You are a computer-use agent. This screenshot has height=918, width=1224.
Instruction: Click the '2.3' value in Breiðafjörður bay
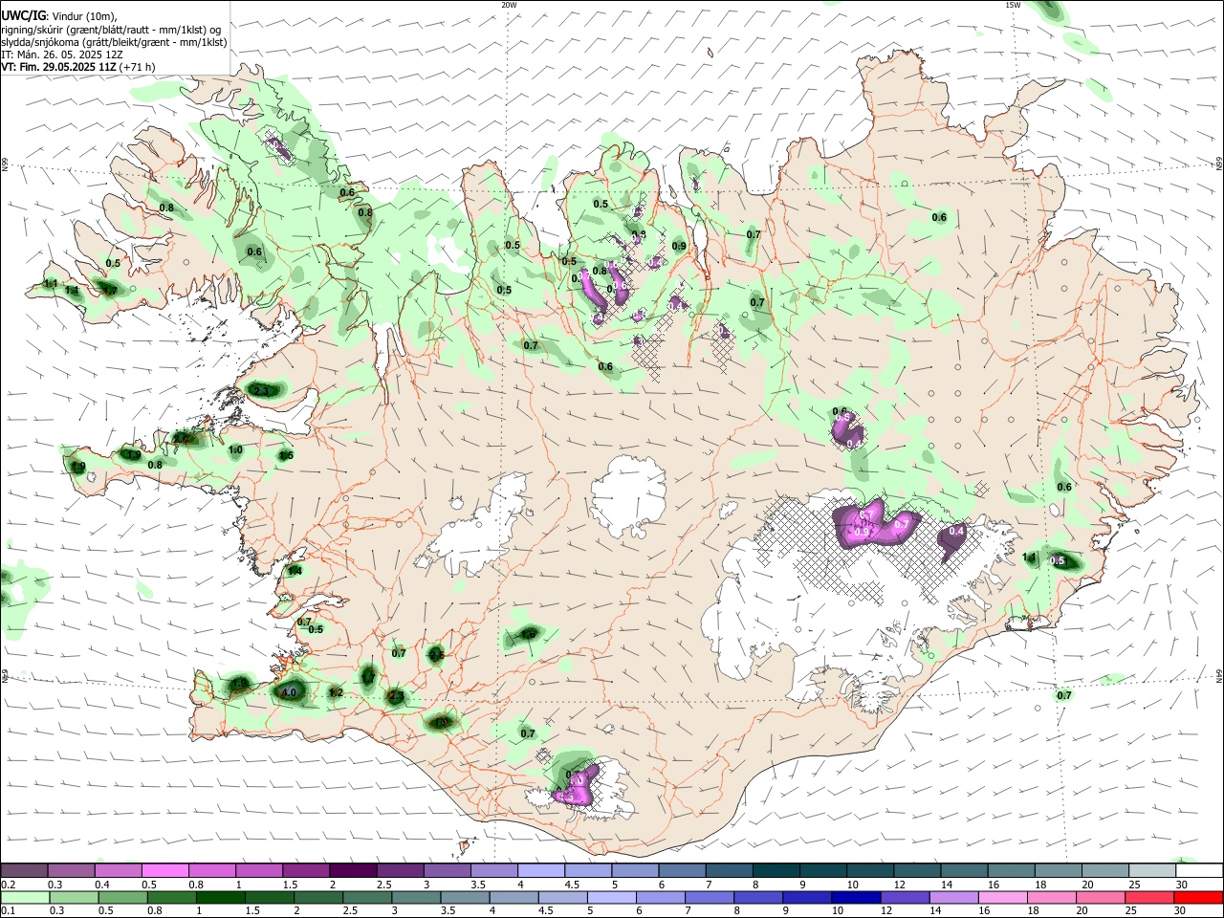261,391
